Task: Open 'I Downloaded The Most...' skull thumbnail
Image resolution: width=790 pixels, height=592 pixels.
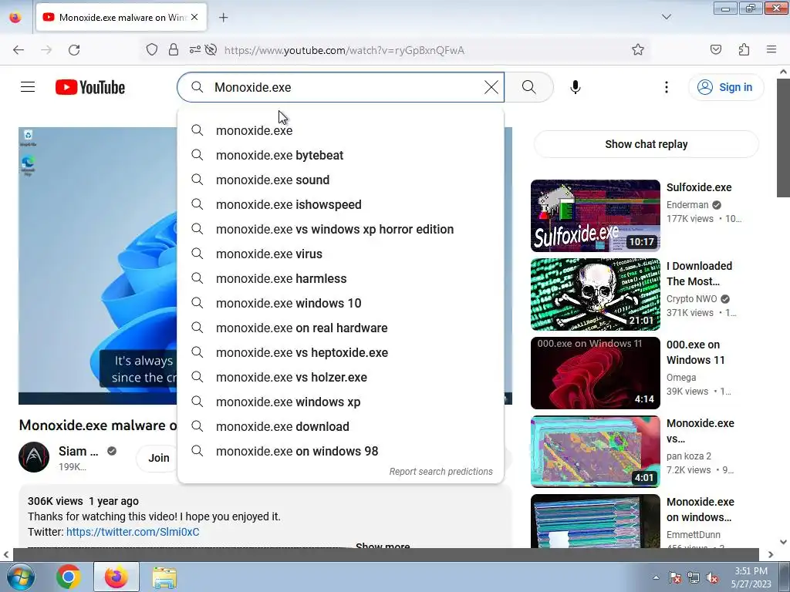Action: click(x=595, y=294)
